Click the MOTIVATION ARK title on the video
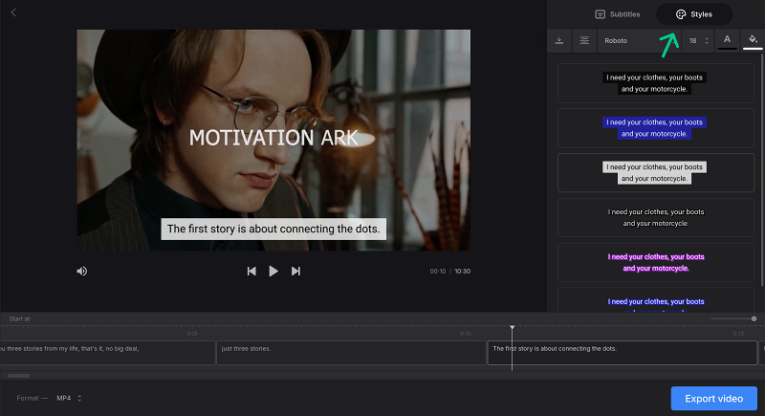Image resolution: width=765 pixels, height=416 pixels. [x=273, y=138]
